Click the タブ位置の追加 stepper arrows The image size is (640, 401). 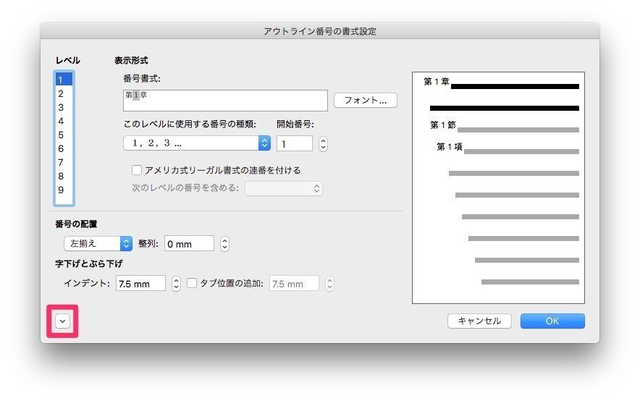[x=330, y=284]
